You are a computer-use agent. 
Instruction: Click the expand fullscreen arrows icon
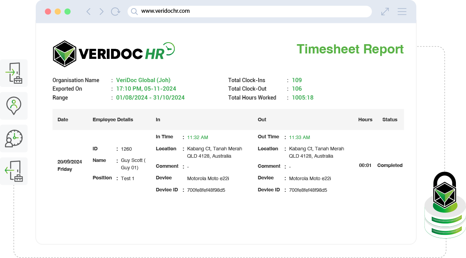(385, 12)
